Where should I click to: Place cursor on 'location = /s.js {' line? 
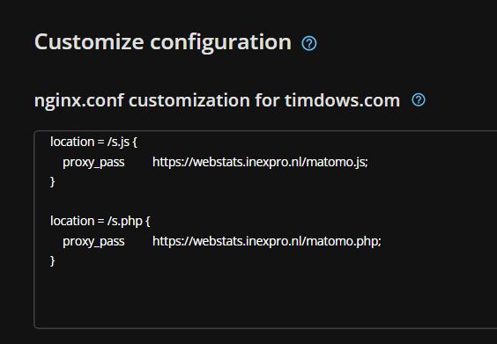tap(93, 142)
